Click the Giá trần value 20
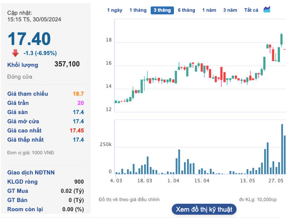The height and width of the screenshot is (219, 290). coord(81,103)
